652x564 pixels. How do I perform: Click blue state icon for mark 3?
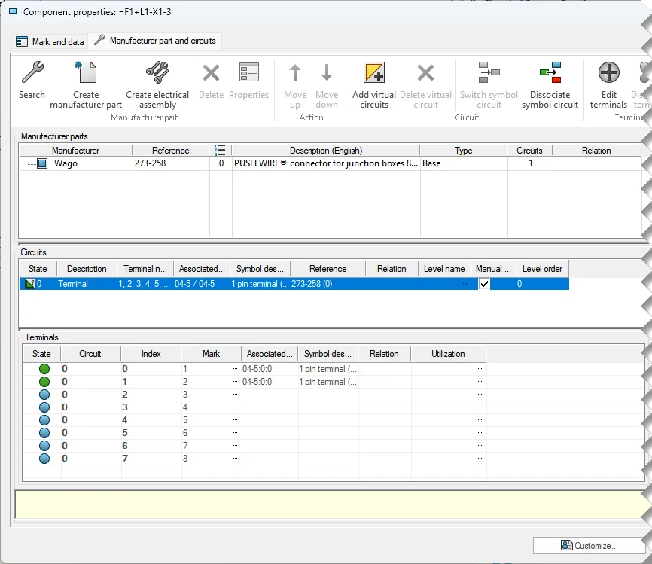pos(44,395)
